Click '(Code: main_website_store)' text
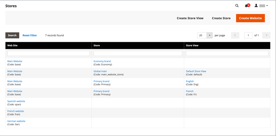Screen dimensions: 276x136 point(109,74)
